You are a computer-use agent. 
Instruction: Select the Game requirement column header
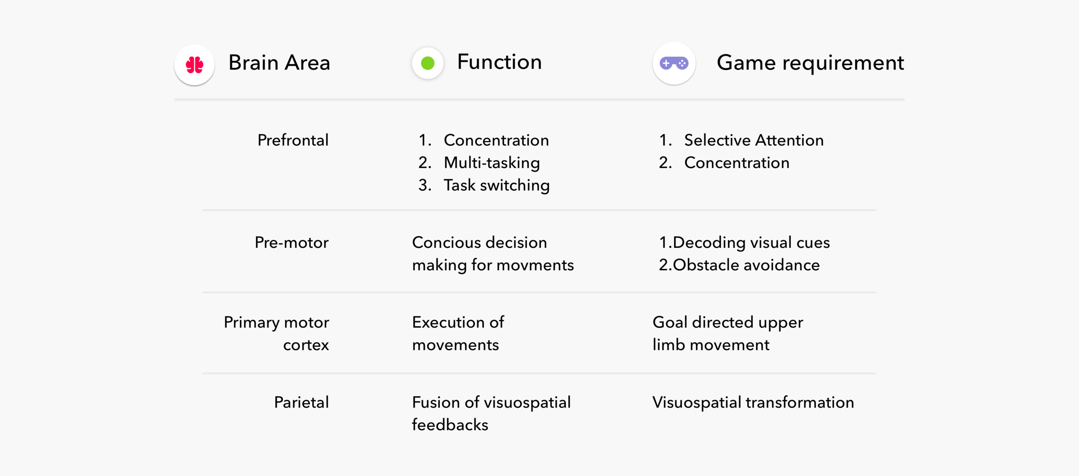(x=810, y=63)
